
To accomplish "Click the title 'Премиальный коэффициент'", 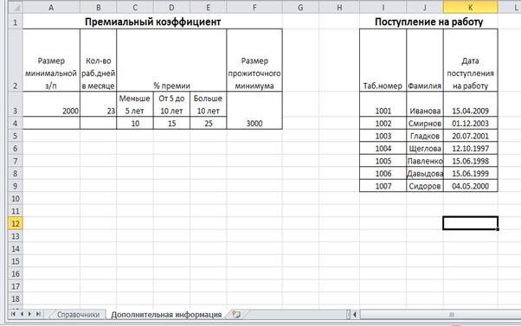I will click(152, 22).
